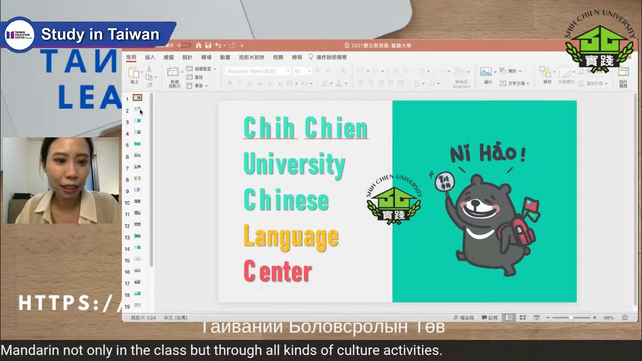Click the Format Painter brush icon
This screenshot has height=361, width=642.
click(x=149, y=85)
